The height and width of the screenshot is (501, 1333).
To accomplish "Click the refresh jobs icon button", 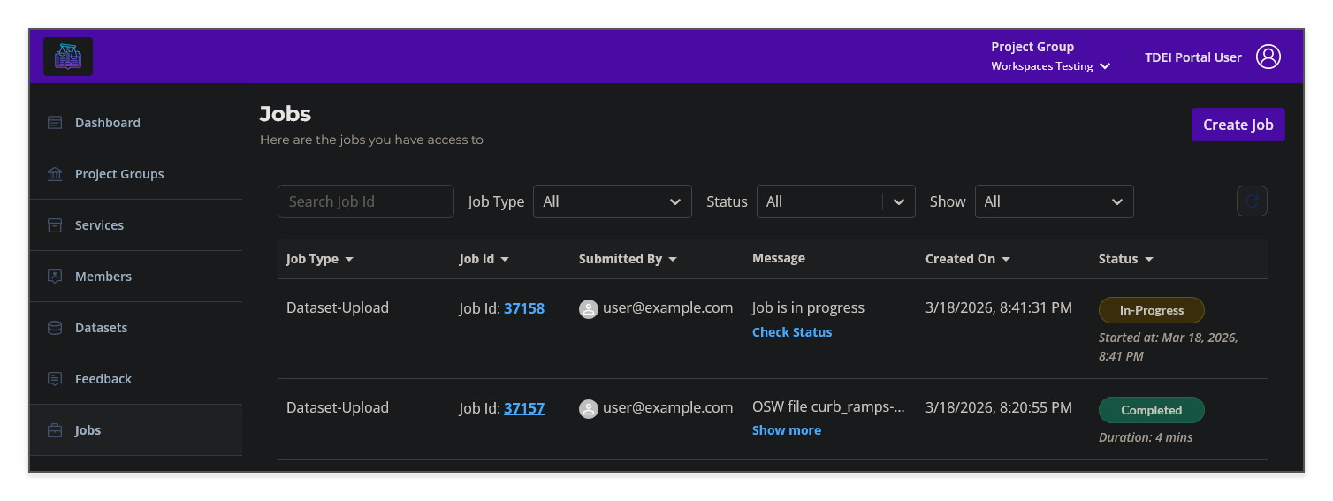I will [x=1252, y=201].
